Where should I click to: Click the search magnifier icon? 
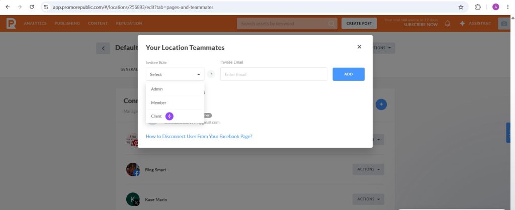331,24
